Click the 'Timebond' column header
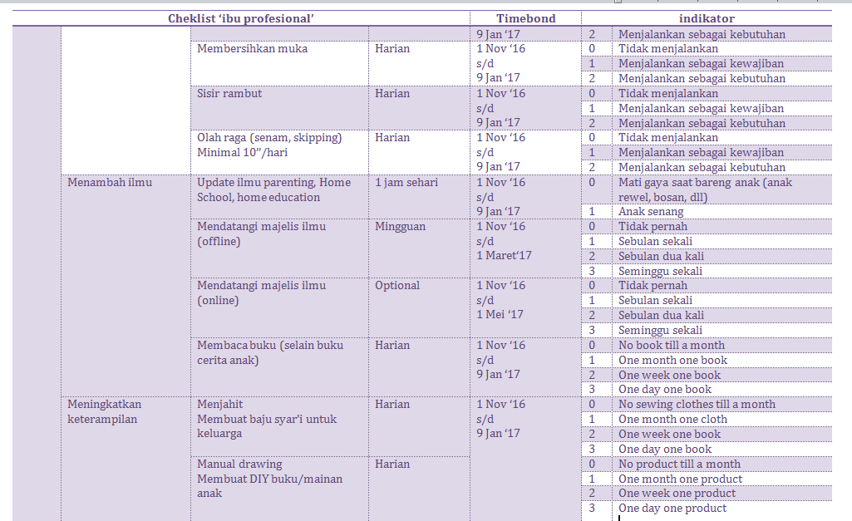This screenshot has width=852, height=521. click(526, 18)
